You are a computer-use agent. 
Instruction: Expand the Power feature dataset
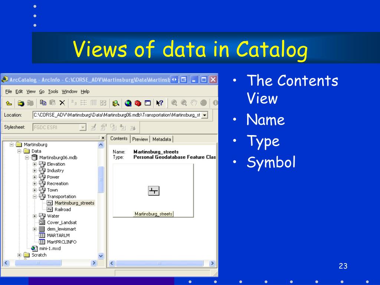click(35, 177)
